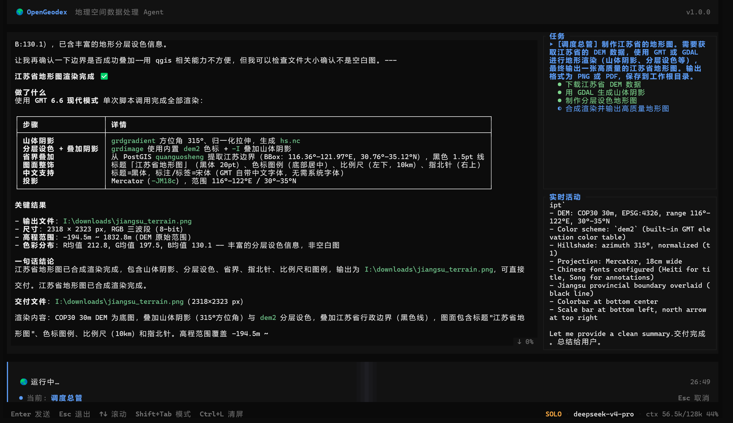Click the green checkmark after 江苏省地形图渲染完成

point(104,76)
